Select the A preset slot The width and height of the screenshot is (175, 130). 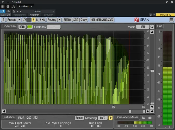tap(34, 20)
